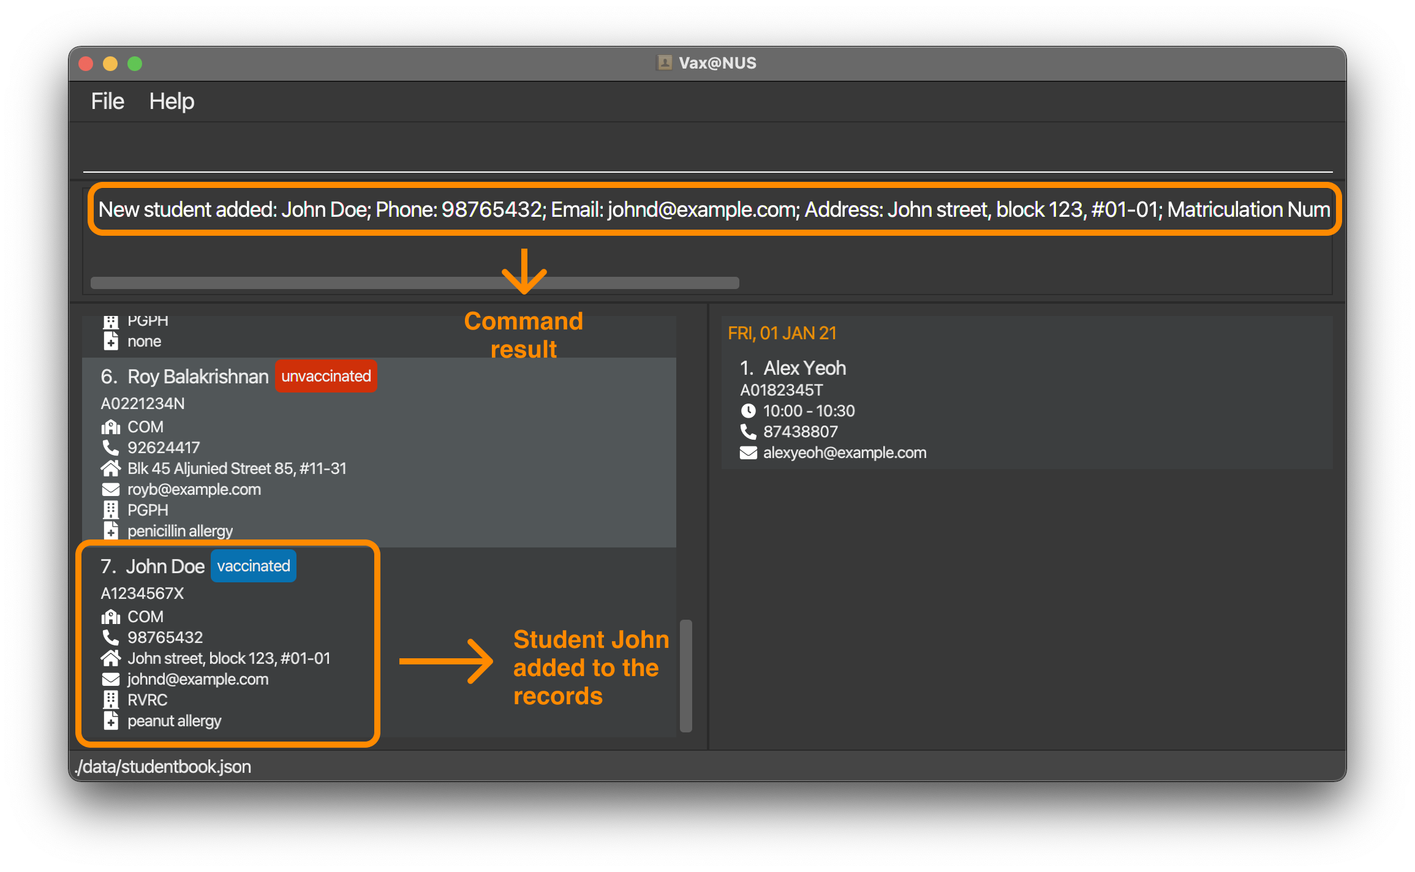Image resolution: width=1415 pixels, height=872 pixels.
Task: Click phone number 98765432
Action: pos(165,637)
